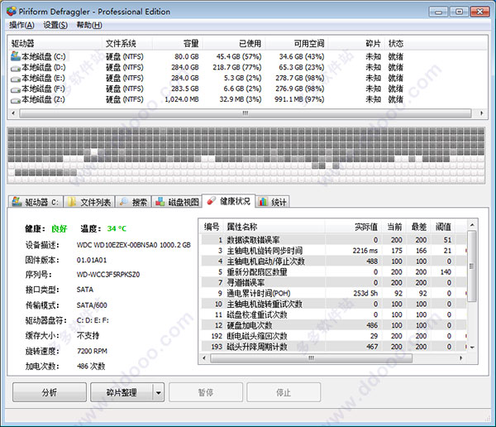496x427 pixels.
Task: Click the SMART table scroll-up arrow
Action: point(472,224)
